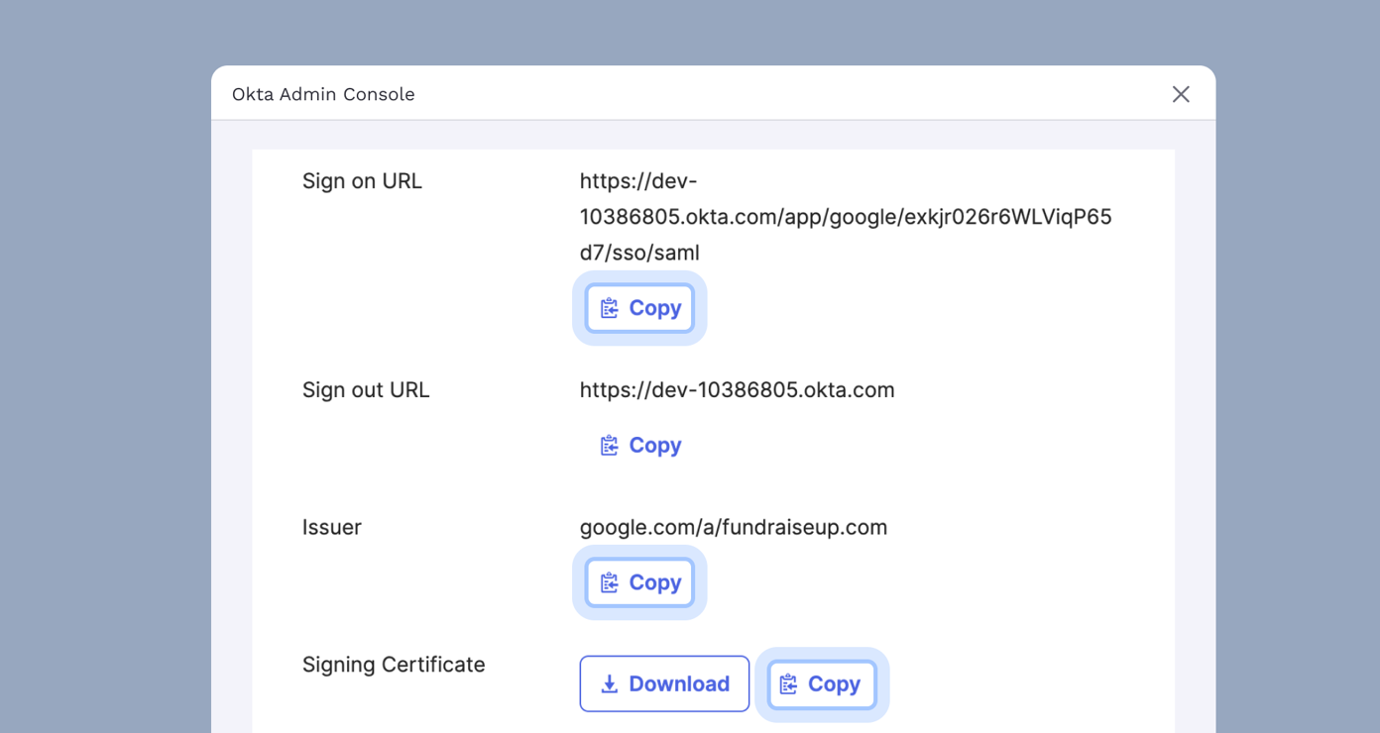This screenshot has width=1380, height=733.
Task: Copy the Issuer value
Action: point(639,582)
